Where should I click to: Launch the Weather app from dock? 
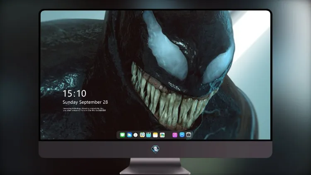[129, 135]
